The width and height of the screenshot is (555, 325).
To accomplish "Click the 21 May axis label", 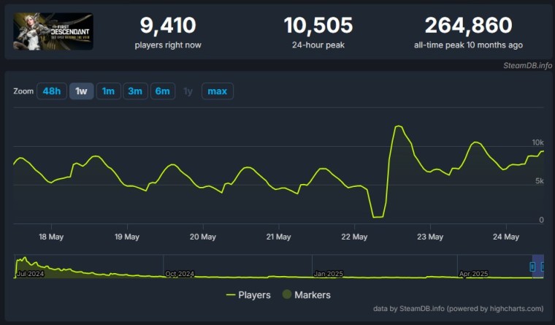I will coord(278,237).
